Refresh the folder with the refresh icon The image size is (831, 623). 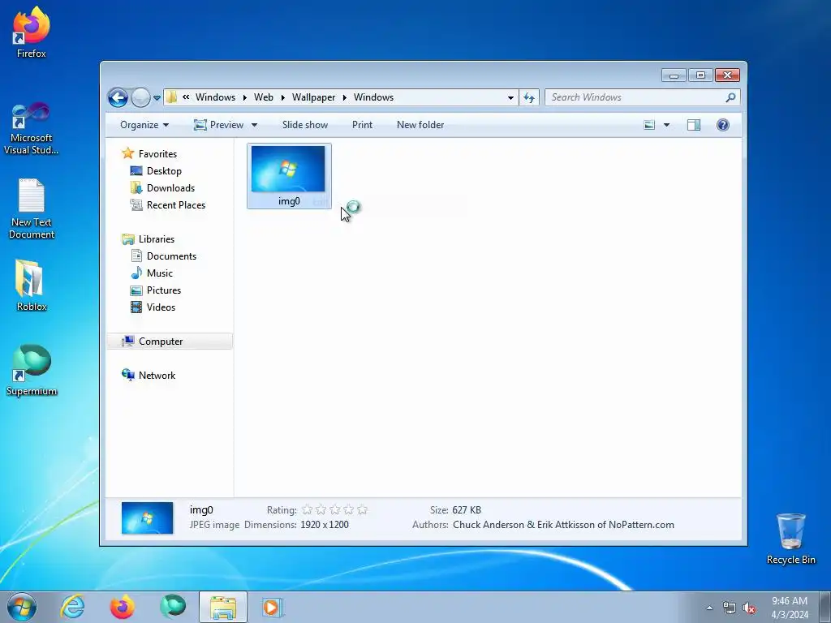point(529,97)
